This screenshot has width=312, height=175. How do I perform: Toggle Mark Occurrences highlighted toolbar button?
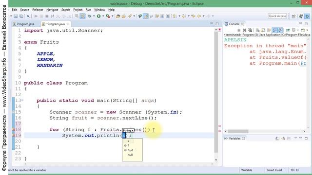point(146,16)
